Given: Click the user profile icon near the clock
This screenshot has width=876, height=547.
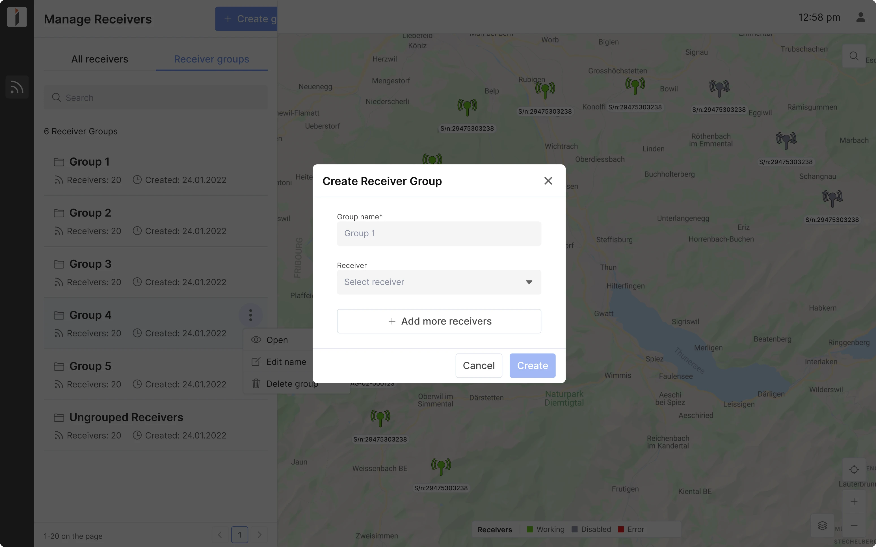Looking at the screenshot, I should [861, 17].
